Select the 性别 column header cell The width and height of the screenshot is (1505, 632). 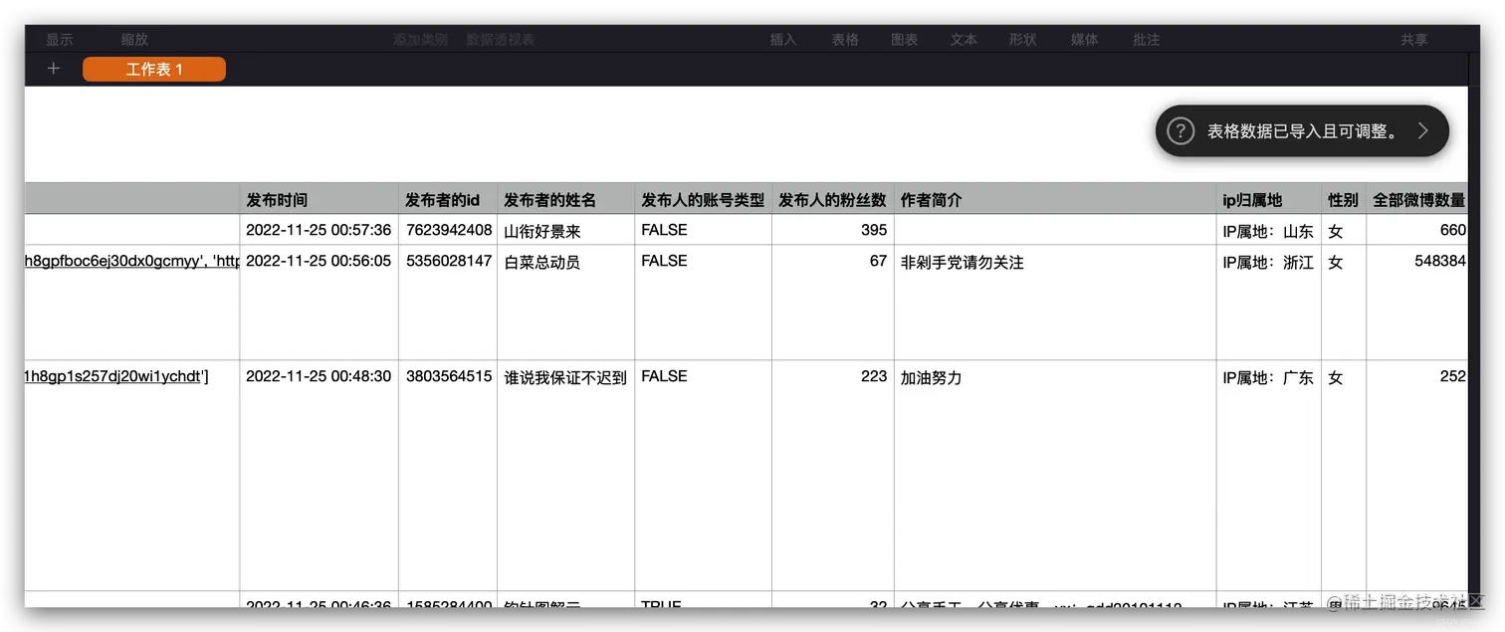[1344, 199]
